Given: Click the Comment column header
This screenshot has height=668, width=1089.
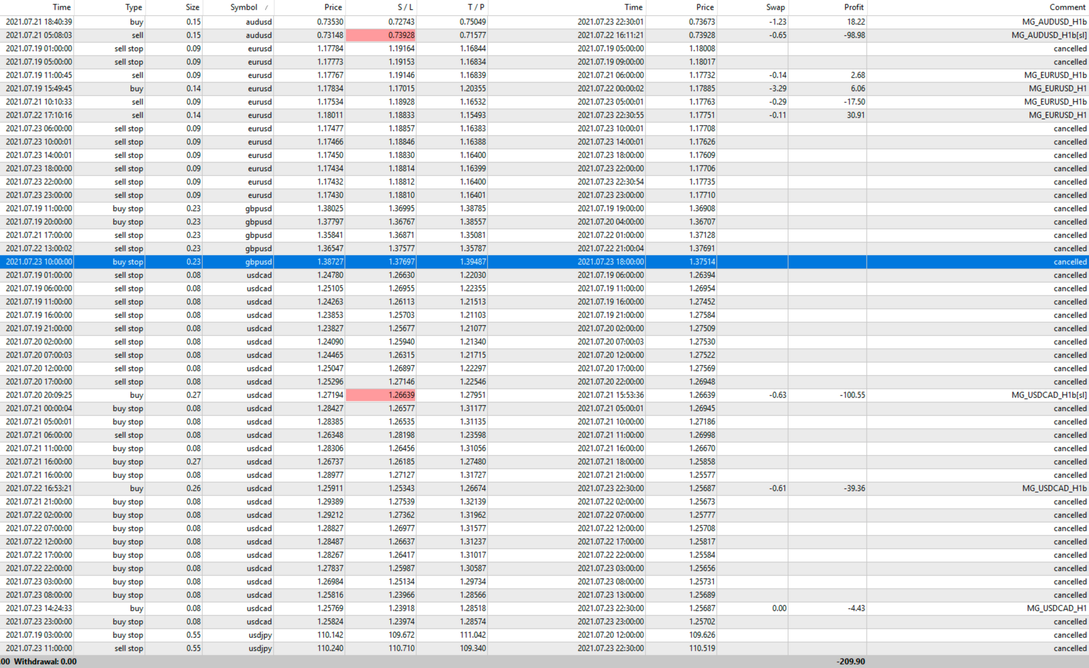Looking at the screenshot, I should pyautogui.click(x=1067, y=7).
